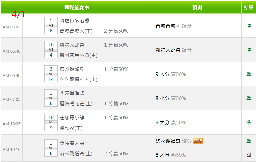
Task: Open the 邁阿密馬林魚(主) team link
Action: pyautogui.click(x=78, y=55)
